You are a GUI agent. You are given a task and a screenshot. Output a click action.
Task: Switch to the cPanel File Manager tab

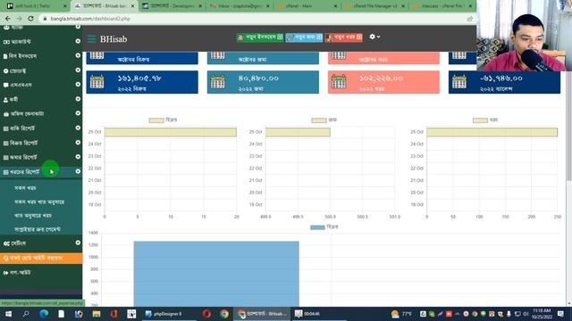pyautogui.click(x=375, y=6)
